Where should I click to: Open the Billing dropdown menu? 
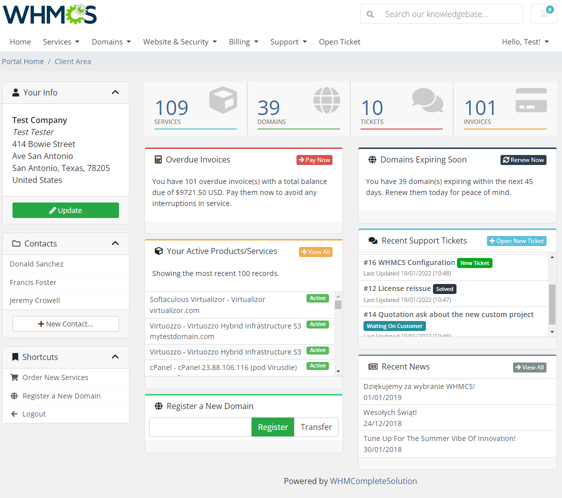coord(243,42)
